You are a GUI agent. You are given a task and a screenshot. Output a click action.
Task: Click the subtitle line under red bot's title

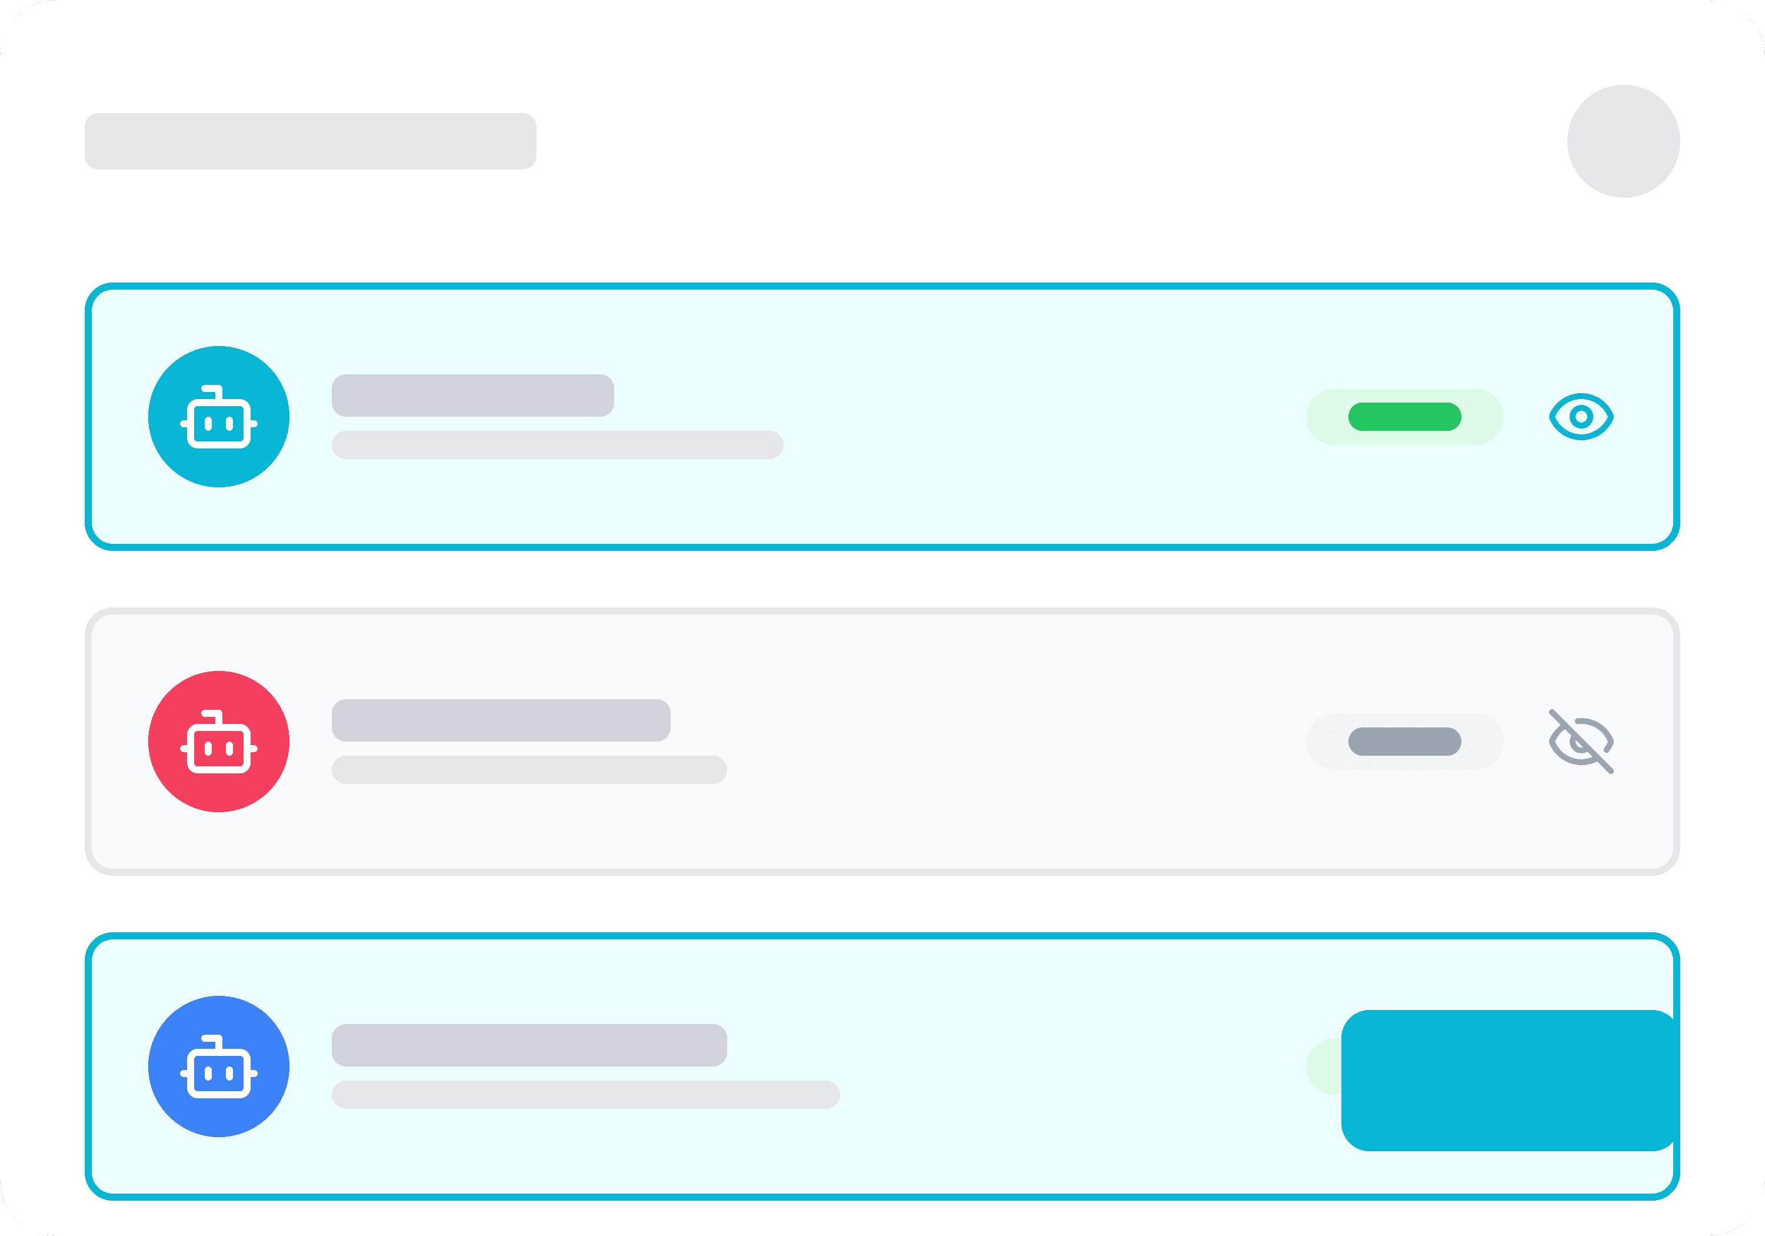point(529,769)
